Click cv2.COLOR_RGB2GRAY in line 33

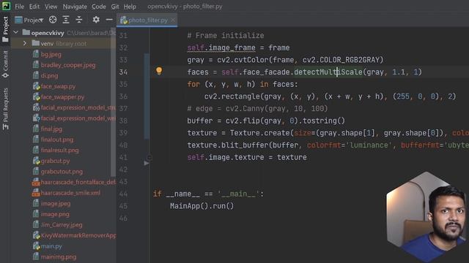click(341, 60)
